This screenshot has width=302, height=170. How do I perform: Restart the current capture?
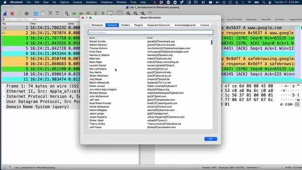(19, 14)
